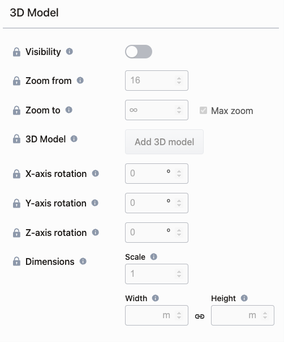This screenshot has width=284, height=342.
Task: Click the info icon beside Scale
Action: (154, 257)
